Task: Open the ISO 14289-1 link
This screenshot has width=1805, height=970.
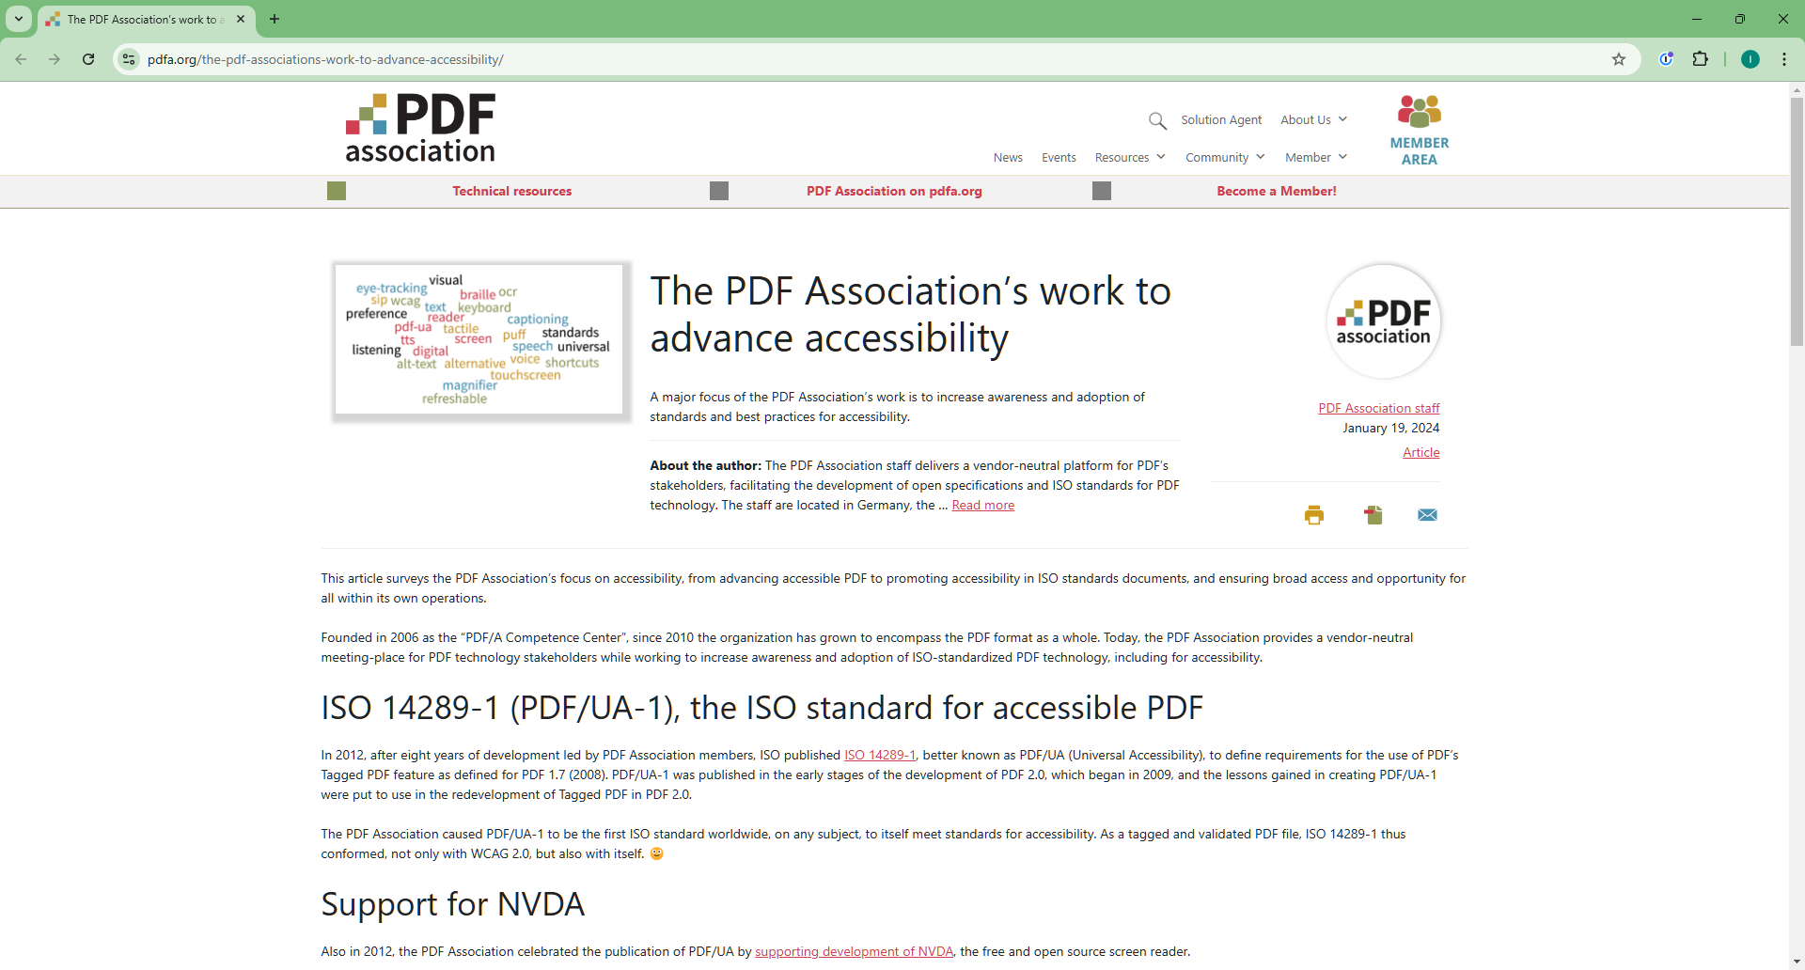Action: click(879, 755)
